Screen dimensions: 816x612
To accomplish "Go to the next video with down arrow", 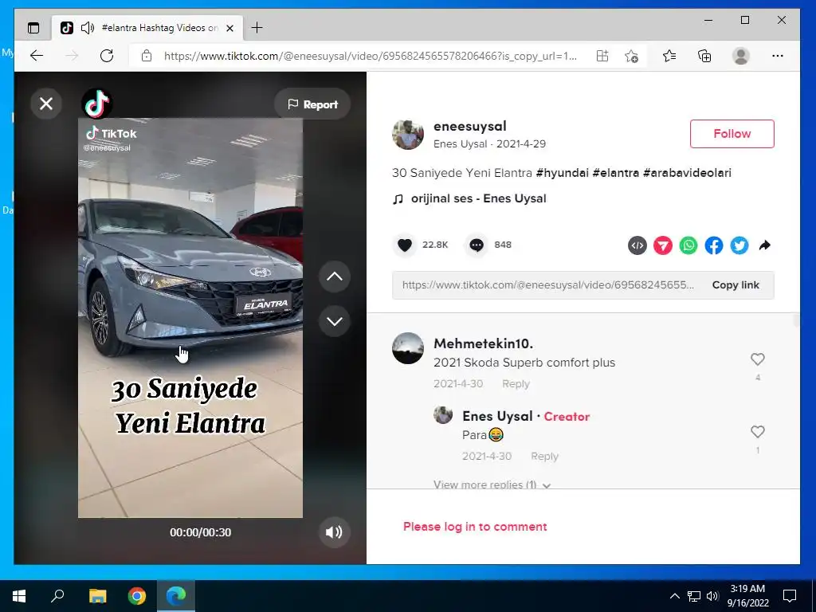I will [x=334, y=321].
